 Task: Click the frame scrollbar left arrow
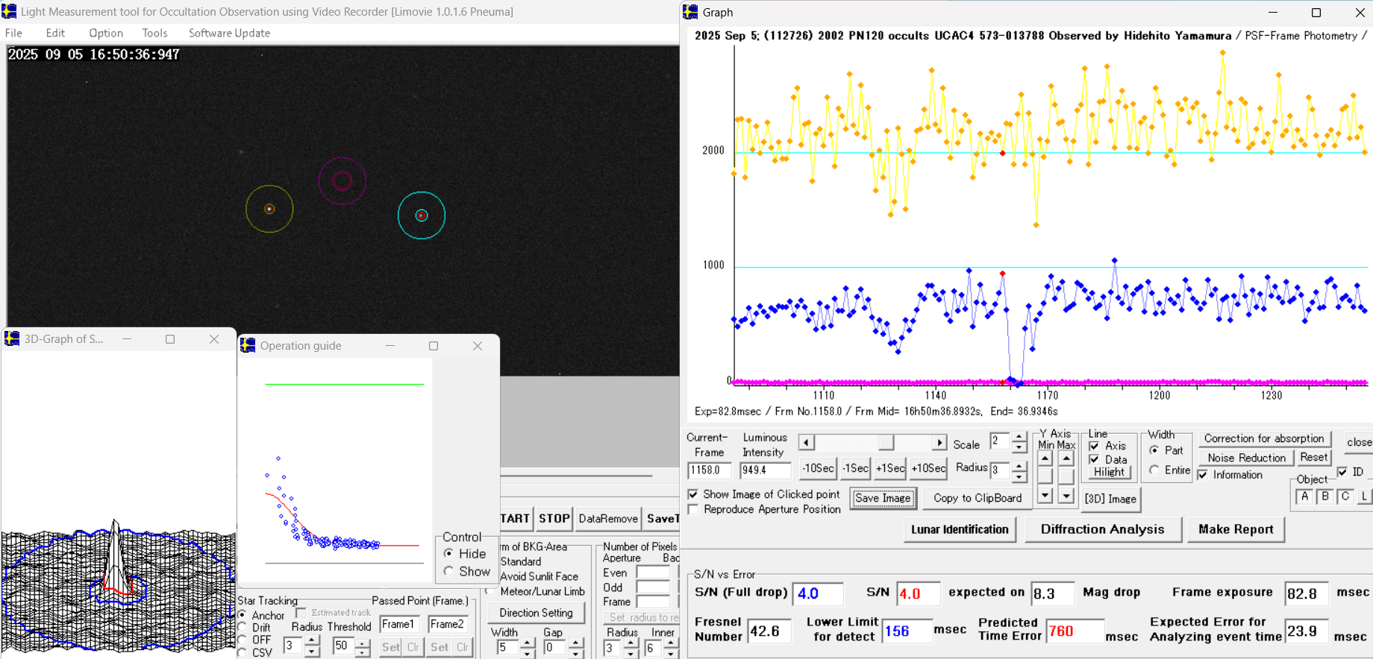806,443
